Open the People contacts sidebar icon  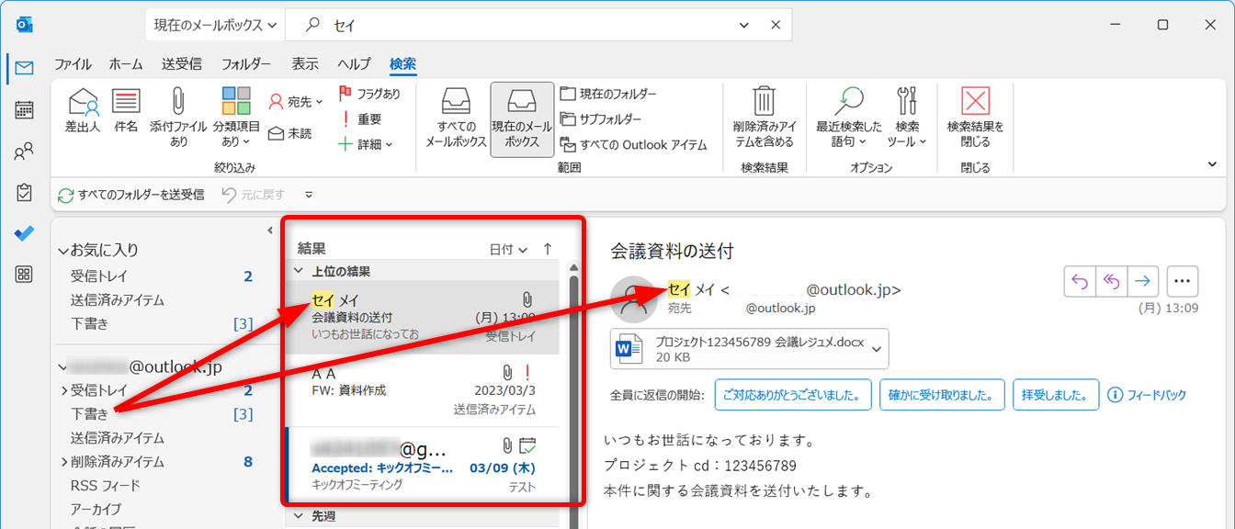point(24,152)
